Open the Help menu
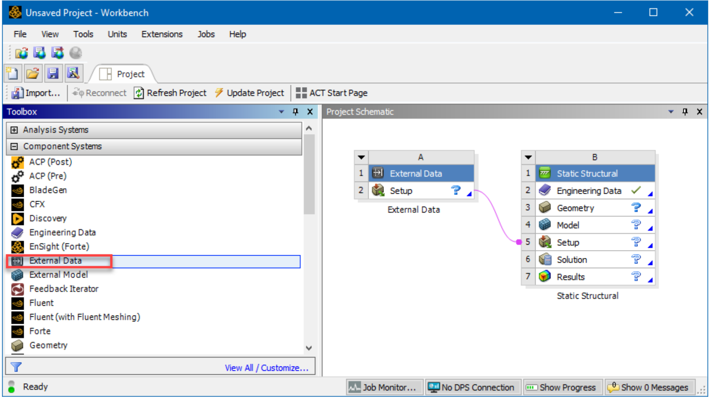 pyautogui.click(x=237, y=34)
